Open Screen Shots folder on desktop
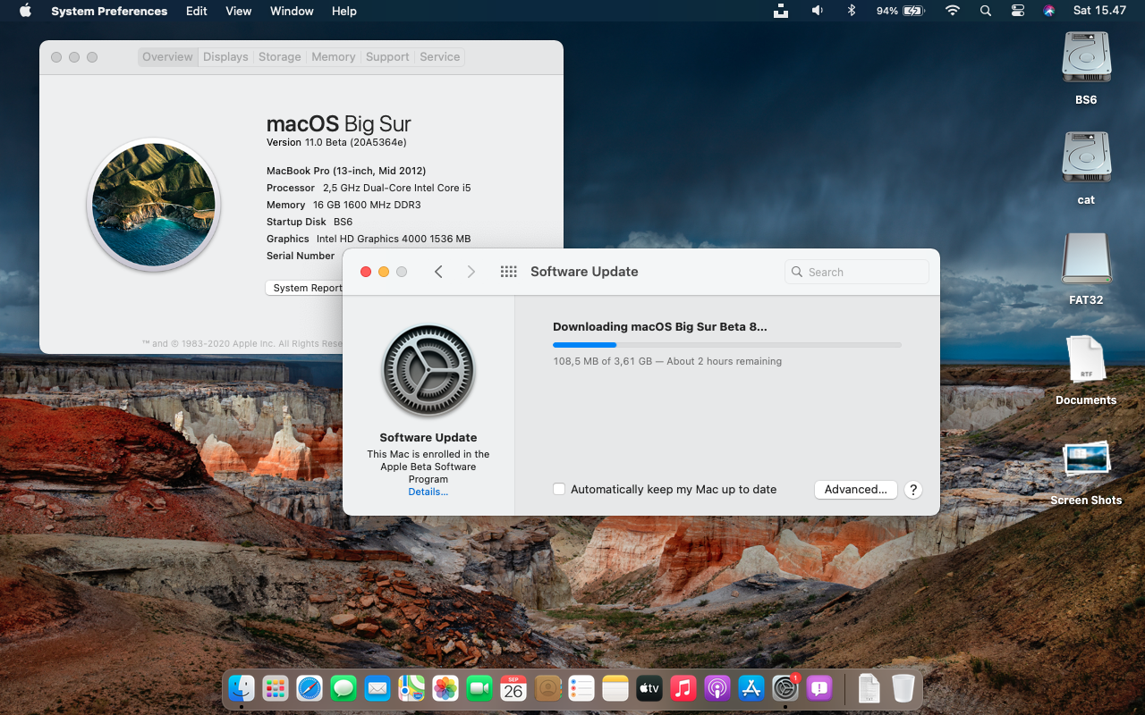The height and width of the screenshot is (715, 1145). (x=1086, y=460)
